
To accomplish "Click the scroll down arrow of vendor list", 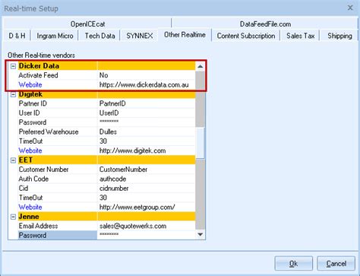I will (201, 234).
